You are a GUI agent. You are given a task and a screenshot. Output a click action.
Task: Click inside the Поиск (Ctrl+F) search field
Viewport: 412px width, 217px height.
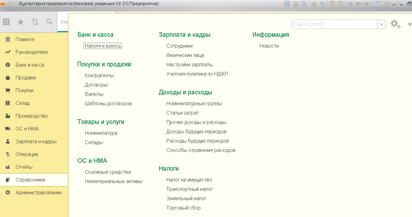click(x=334, y=24)
